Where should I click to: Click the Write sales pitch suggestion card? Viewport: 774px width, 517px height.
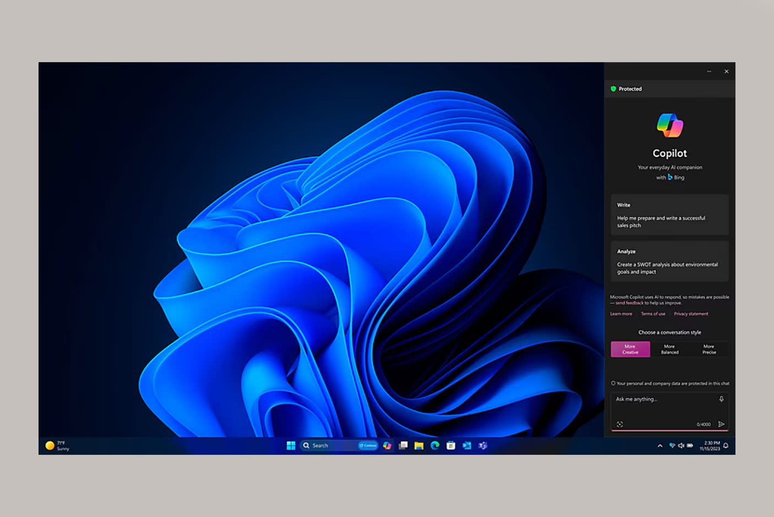tap(669, 215)
